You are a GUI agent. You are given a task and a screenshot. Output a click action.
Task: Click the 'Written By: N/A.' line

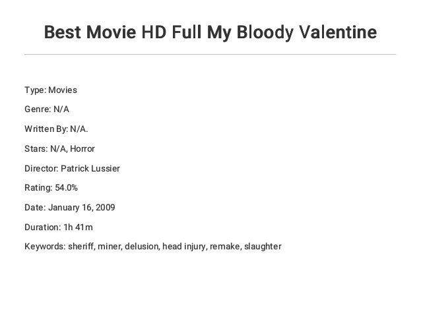click(x=56, y=129)
